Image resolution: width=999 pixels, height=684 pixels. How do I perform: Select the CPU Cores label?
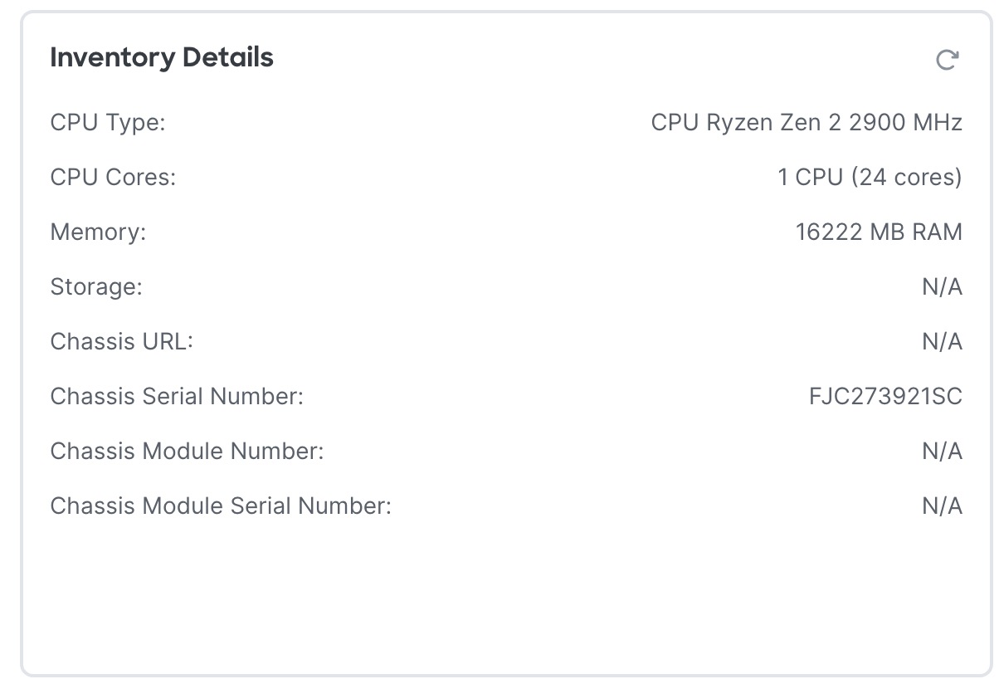113,178
